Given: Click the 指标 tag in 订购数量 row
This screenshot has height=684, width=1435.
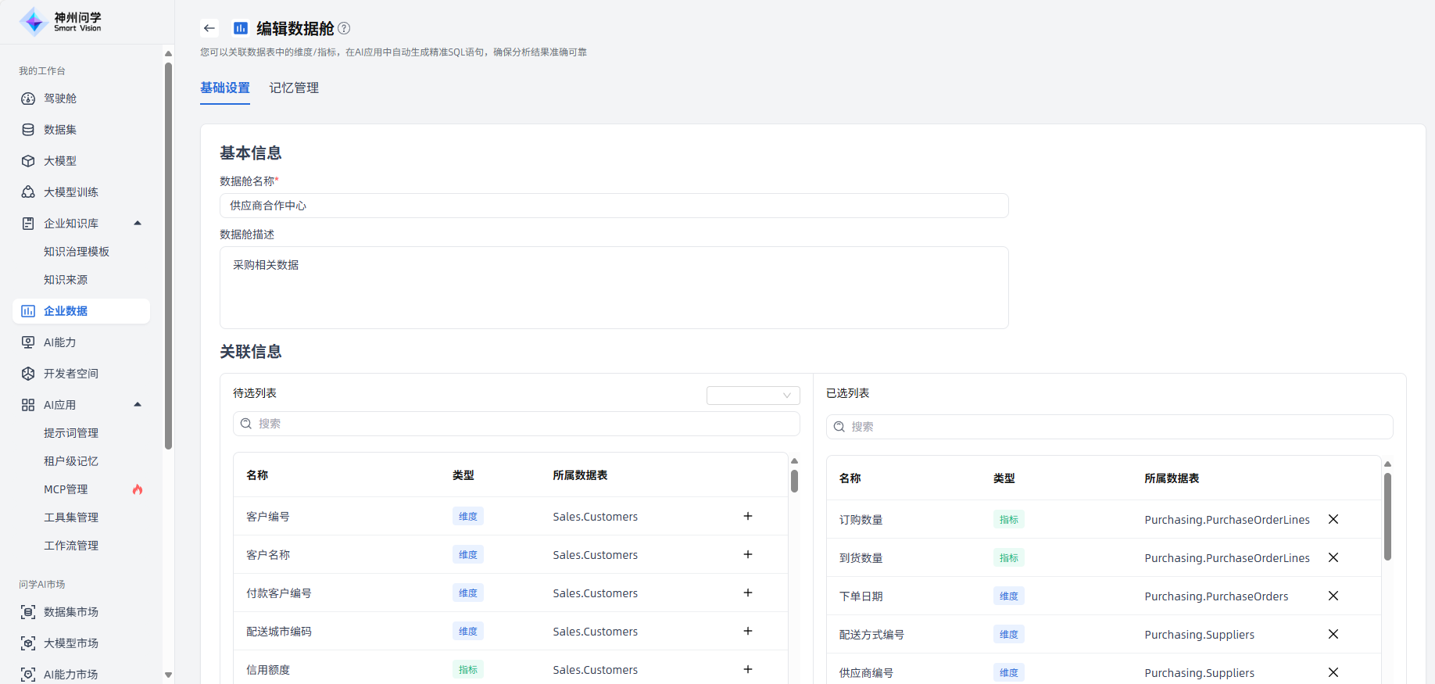Looking at the screenshot, I should 1009,519.
